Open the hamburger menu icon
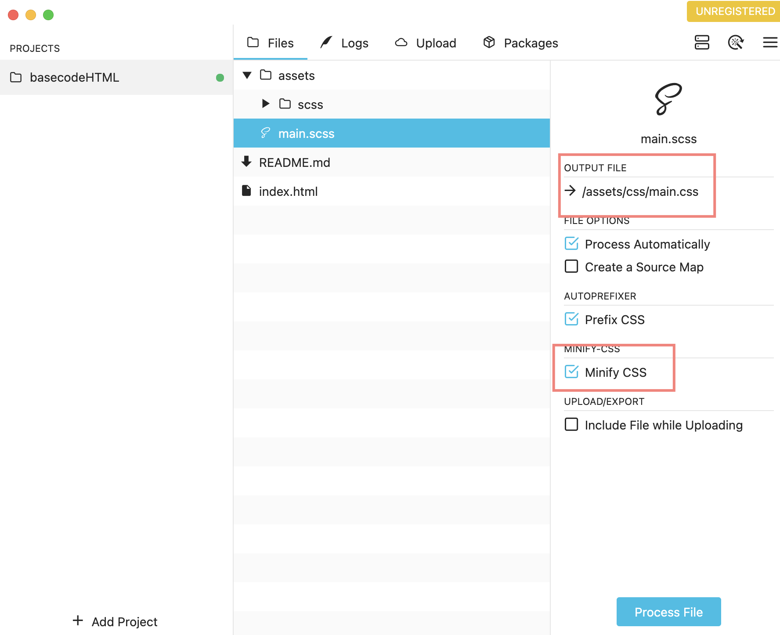 coord(770,43)
